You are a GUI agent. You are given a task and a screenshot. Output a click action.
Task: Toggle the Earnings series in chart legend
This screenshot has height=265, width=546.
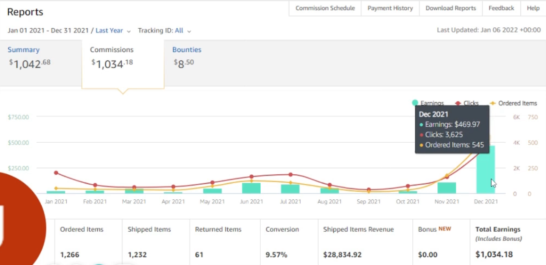tap(428, 103)
